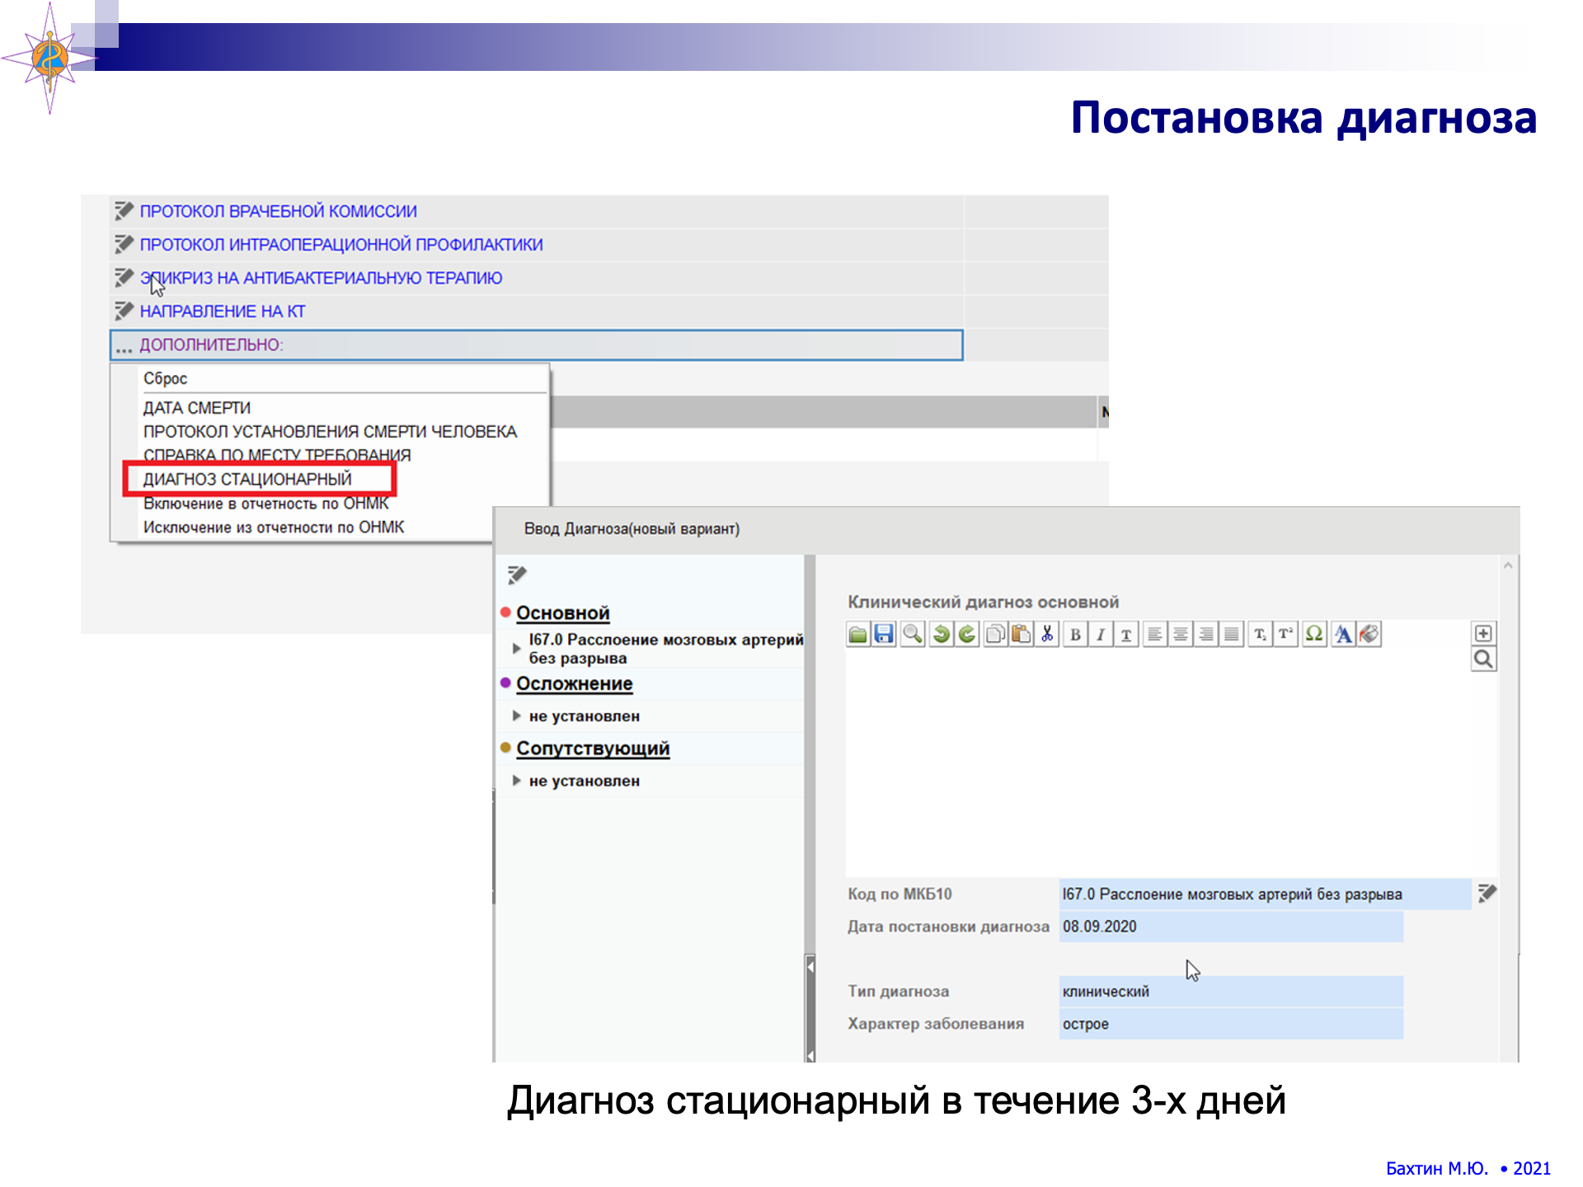Cut text with the scissors icon
1583x1187 pixels.
[x=1048, y=634]
